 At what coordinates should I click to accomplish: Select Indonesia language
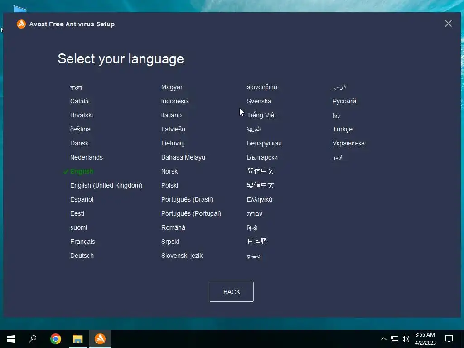point(175,101)
